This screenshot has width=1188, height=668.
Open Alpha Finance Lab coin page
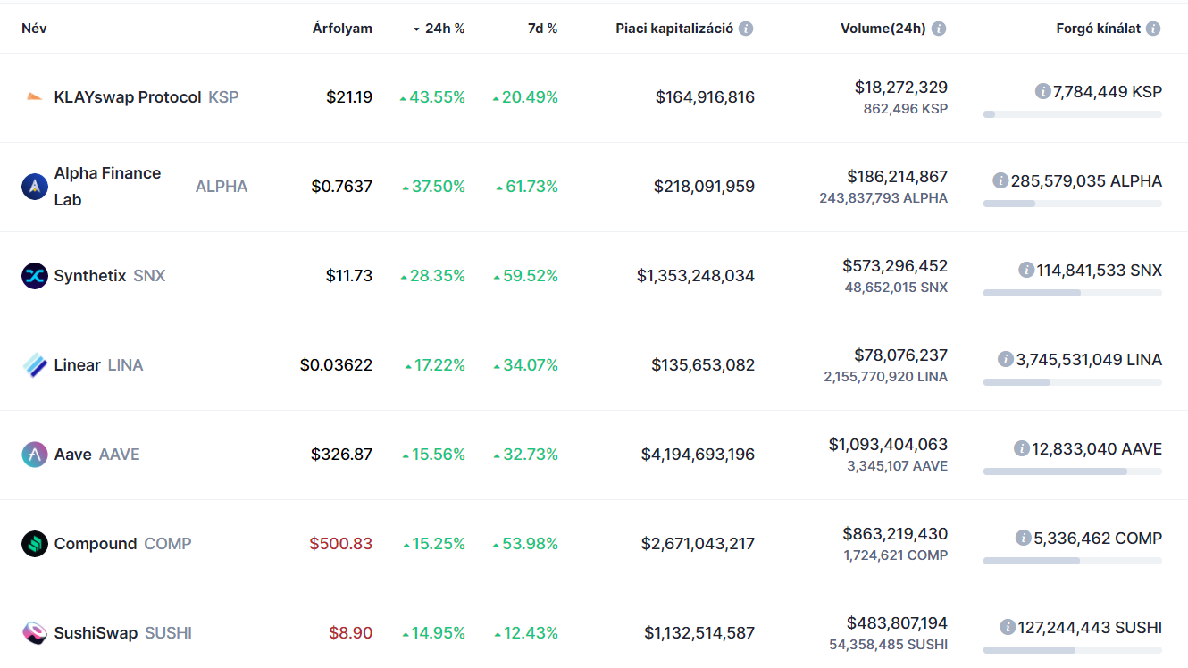point(108,187)
